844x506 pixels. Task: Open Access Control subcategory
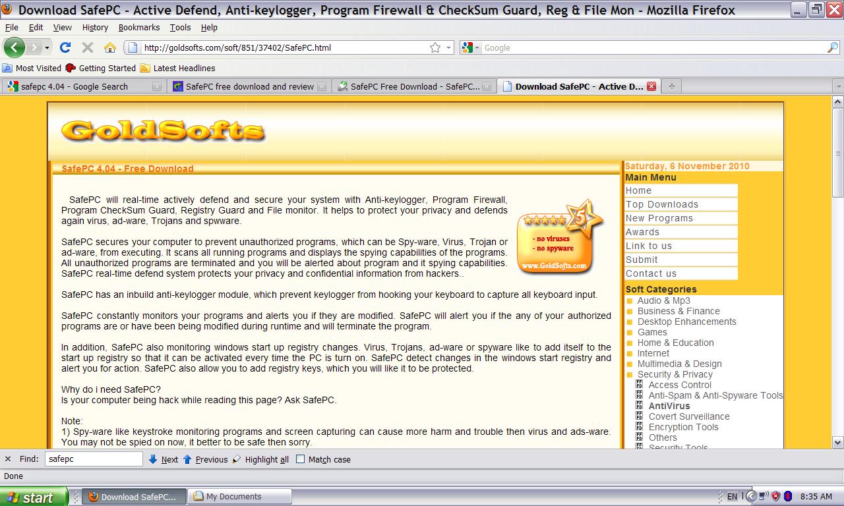pyautogui.click(x=680, y=385)
